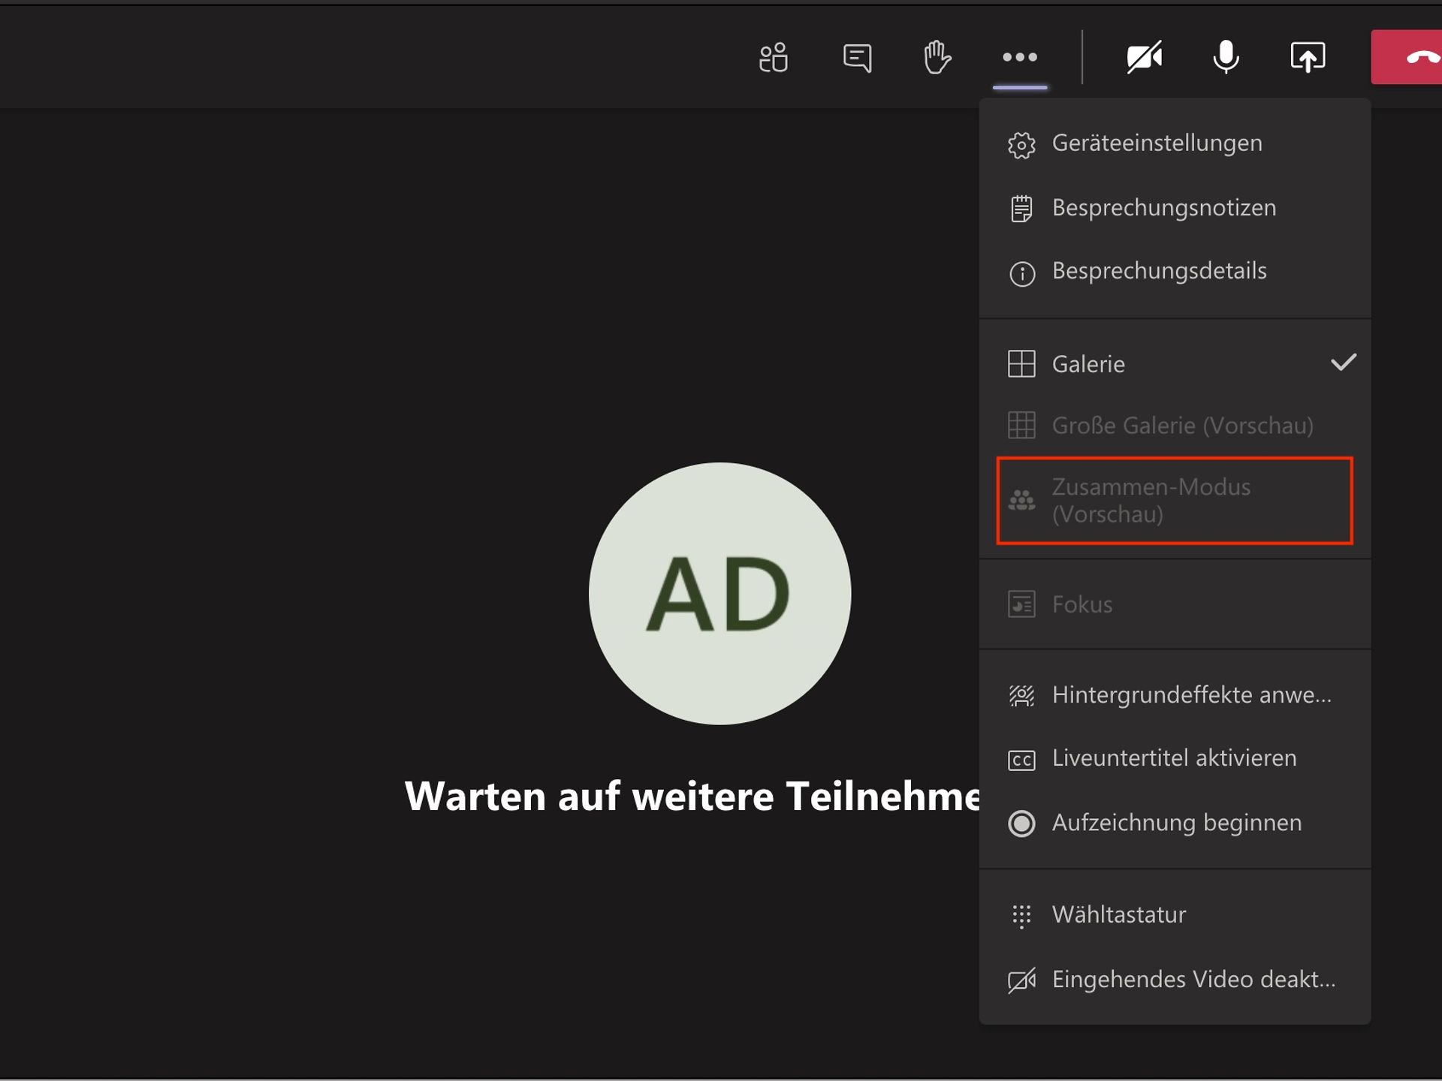This screenshot has height=1081, width=1442.
Task: Switch to Große Galerie view
Action: click(x=1184, y=425)
